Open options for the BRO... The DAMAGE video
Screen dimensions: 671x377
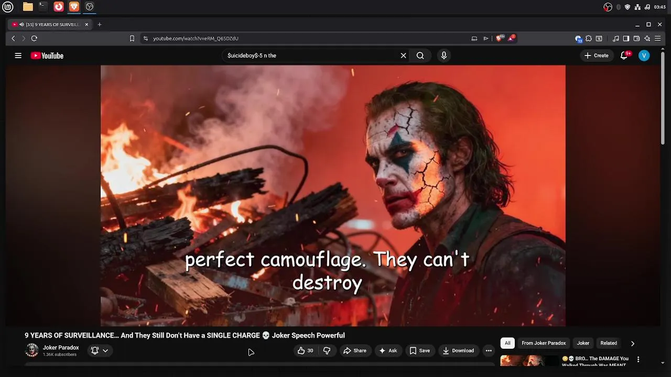638,360
